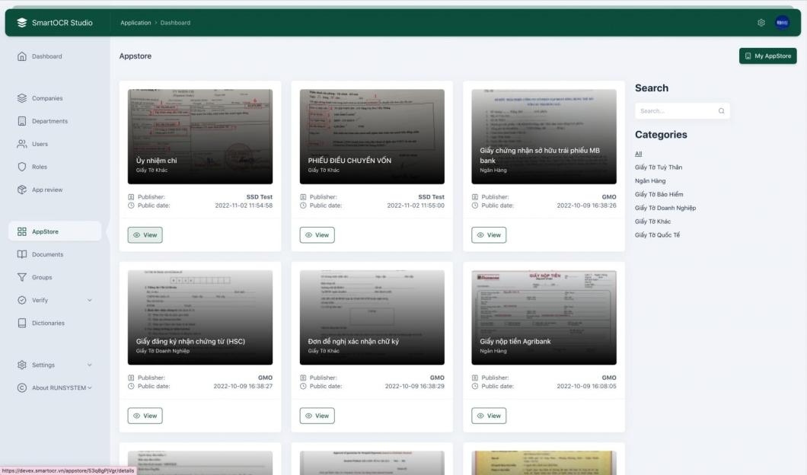Screen dimensions: 807x475
Task: Open the user avatar in top bar
Action: 782,23
